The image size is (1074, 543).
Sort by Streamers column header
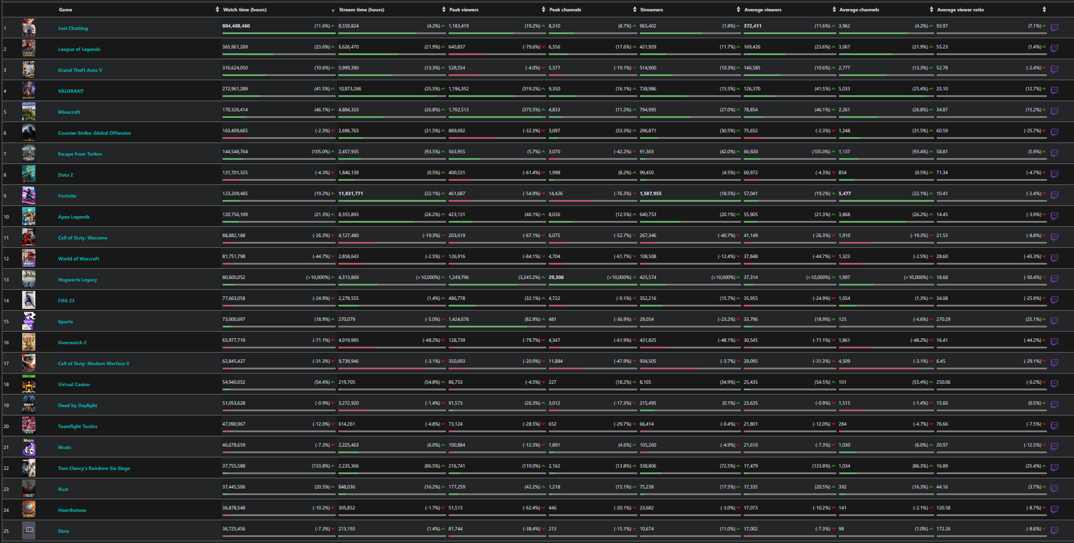point(651,10)
